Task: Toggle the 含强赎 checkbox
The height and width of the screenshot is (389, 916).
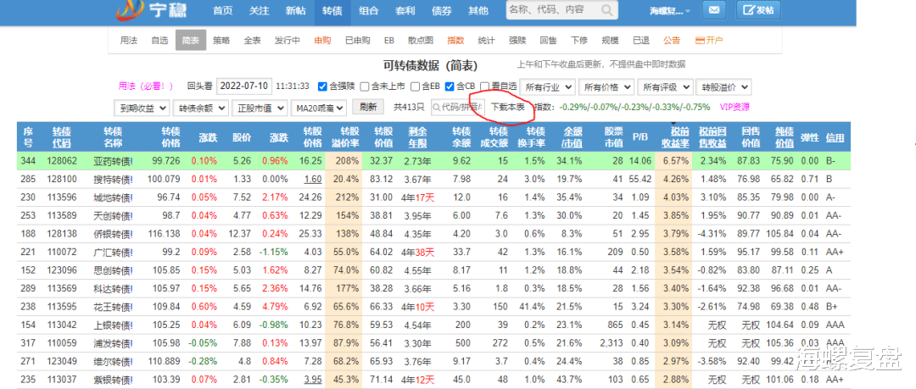Action: pos(322,86)
